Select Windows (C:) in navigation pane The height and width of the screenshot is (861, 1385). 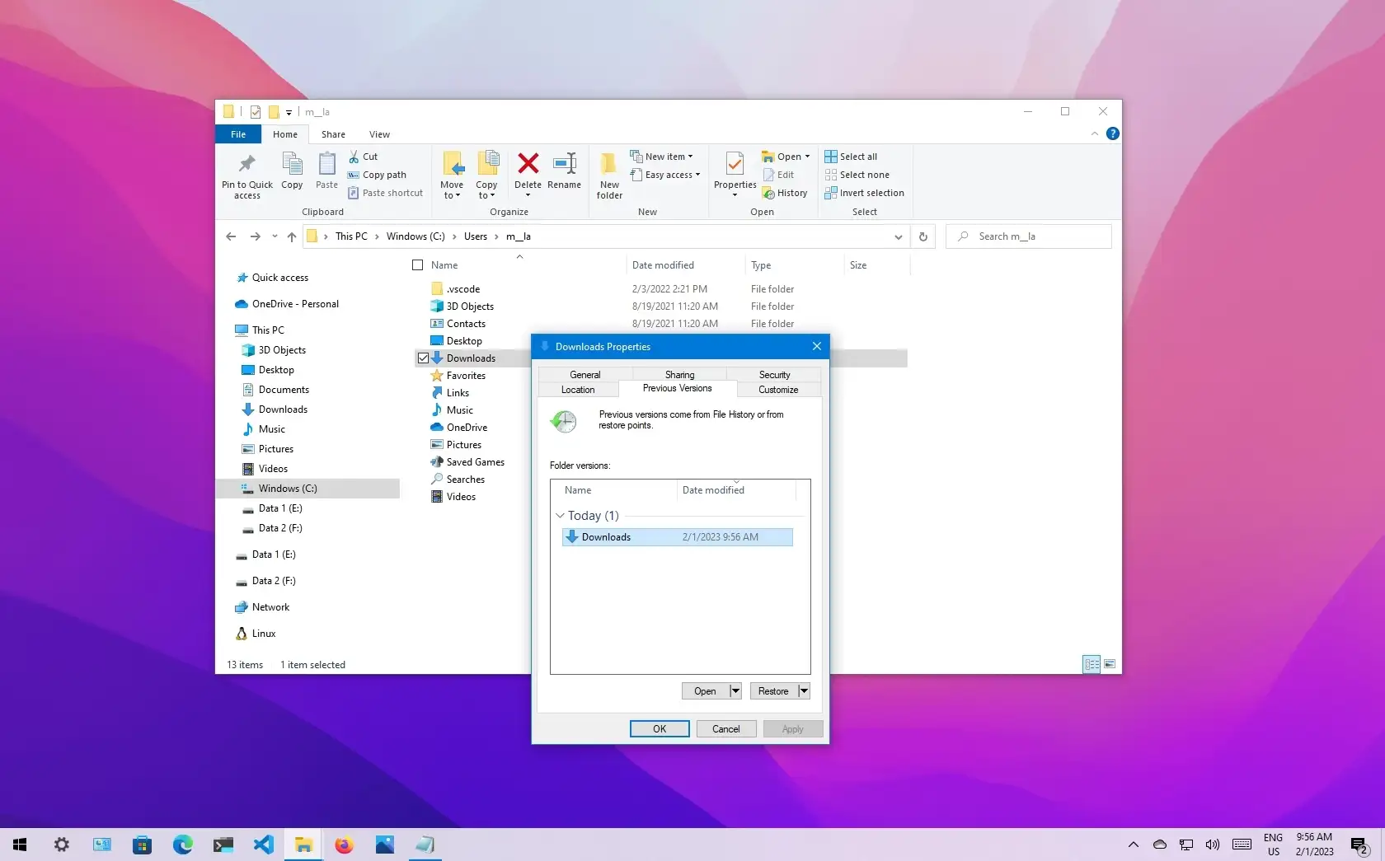(308, 489)
